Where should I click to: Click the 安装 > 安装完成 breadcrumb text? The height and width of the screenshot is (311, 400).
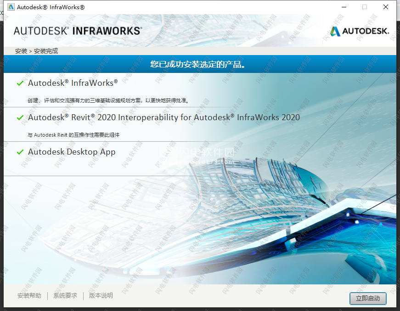click(x=36, y=51)
